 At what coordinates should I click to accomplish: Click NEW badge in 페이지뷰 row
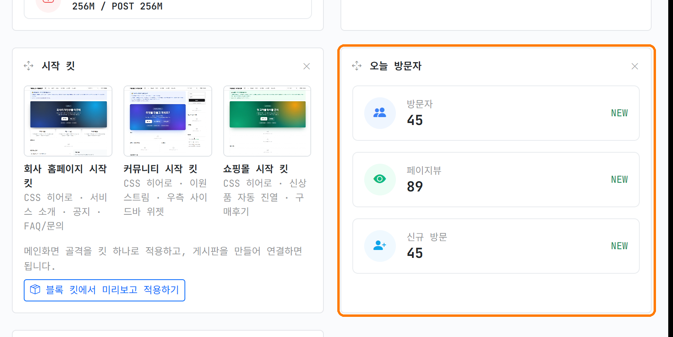click(x=620, y=180)
